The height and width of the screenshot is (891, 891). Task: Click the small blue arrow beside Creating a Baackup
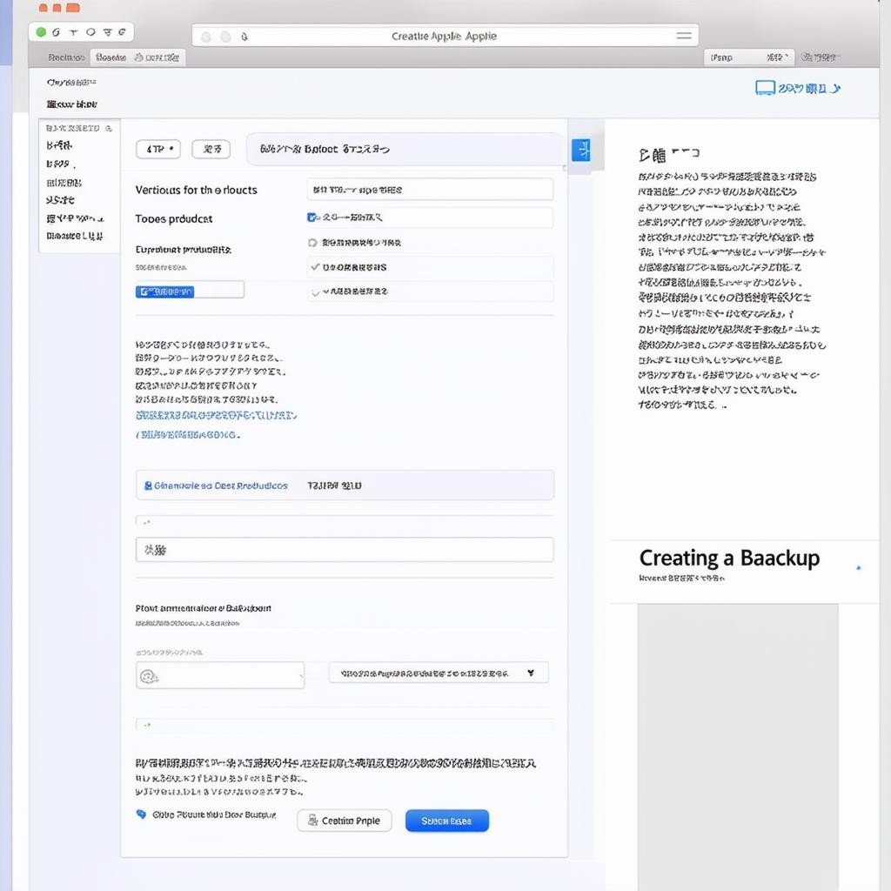(x=859, y=568)
